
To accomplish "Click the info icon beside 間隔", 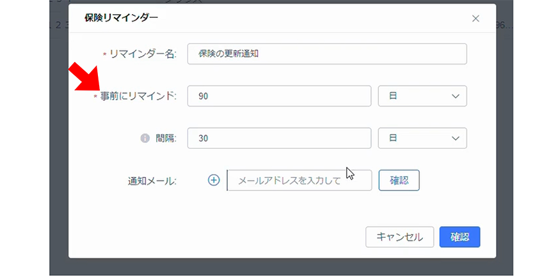I will coord(145,138).
